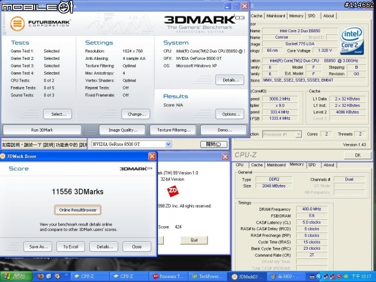376x282 pixels.
Task: Switch to SPD tab in lower CPU-Z
Action: [312, 165]
